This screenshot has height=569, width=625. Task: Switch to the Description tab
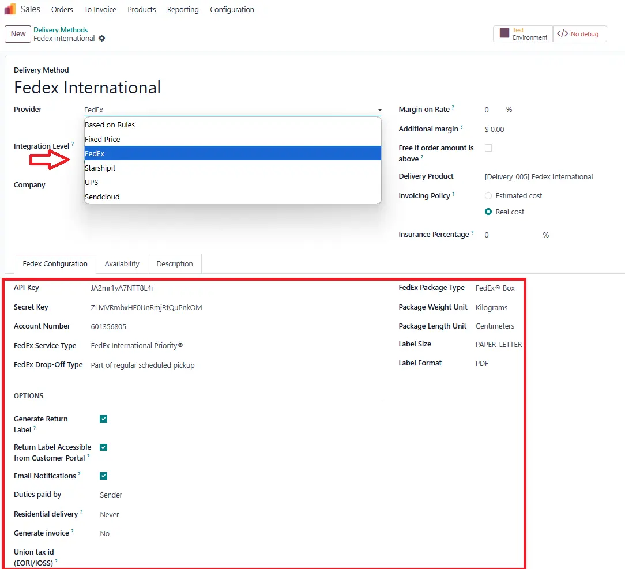(175, 264)
